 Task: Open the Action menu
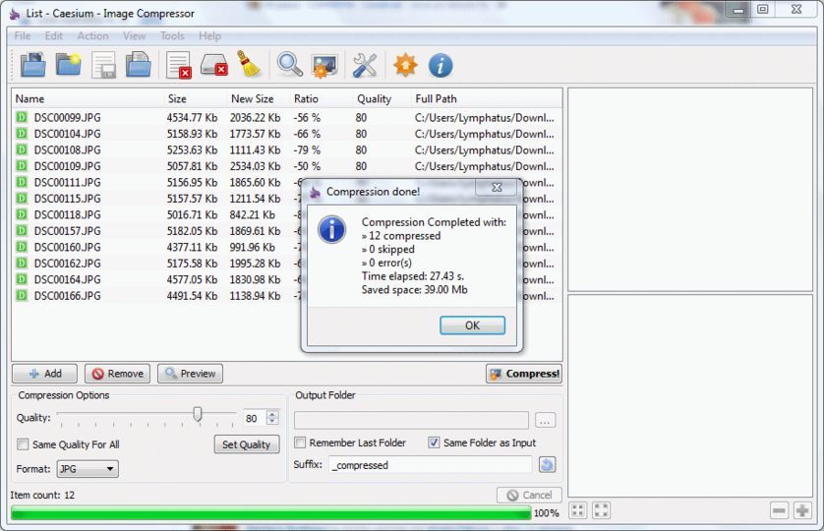[x=92, y=35]
